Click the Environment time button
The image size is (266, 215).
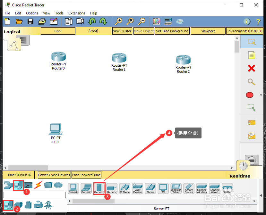[x=245, y=31]
